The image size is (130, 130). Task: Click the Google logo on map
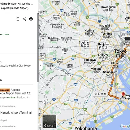pyautogui.click(x=125, y=126)
